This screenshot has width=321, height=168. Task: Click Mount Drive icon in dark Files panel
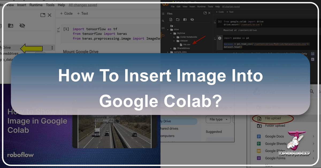185,19
